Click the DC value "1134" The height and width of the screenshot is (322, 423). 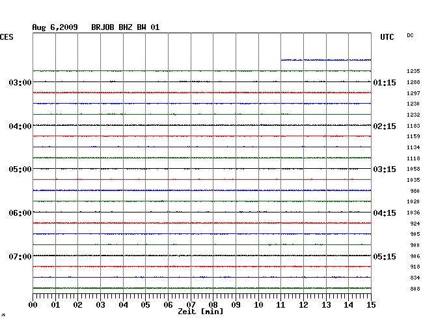click(x=413, y=147)
